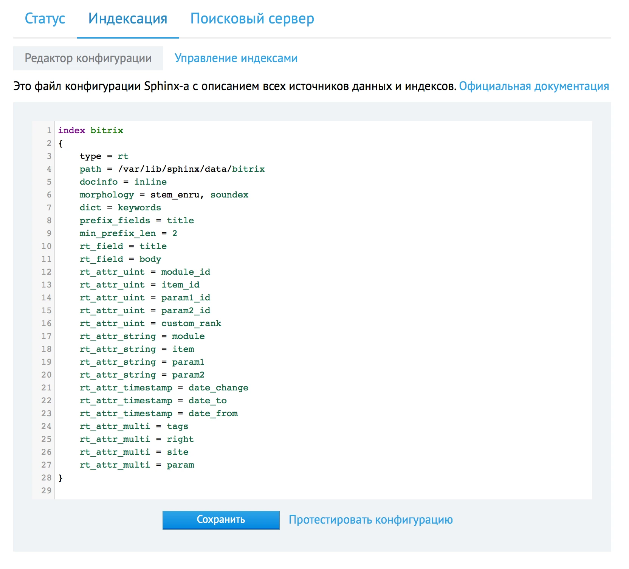This screenshot has height=569, width=629.
Task: Select the Редактор конфигурации sub-tab
Action: coord(88,58)
